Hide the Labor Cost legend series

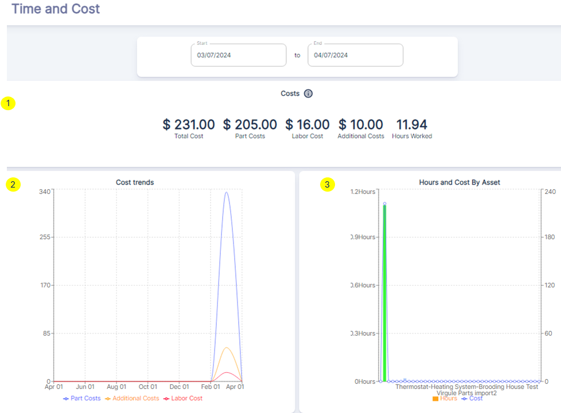pos(183,398)
